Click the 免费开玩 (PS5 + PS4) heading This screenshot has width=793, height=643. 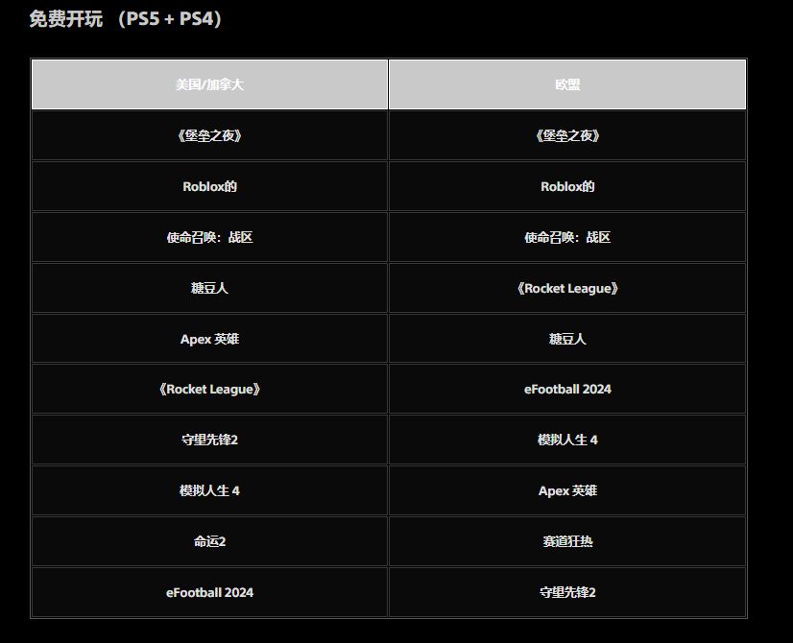tap(126, 18)
